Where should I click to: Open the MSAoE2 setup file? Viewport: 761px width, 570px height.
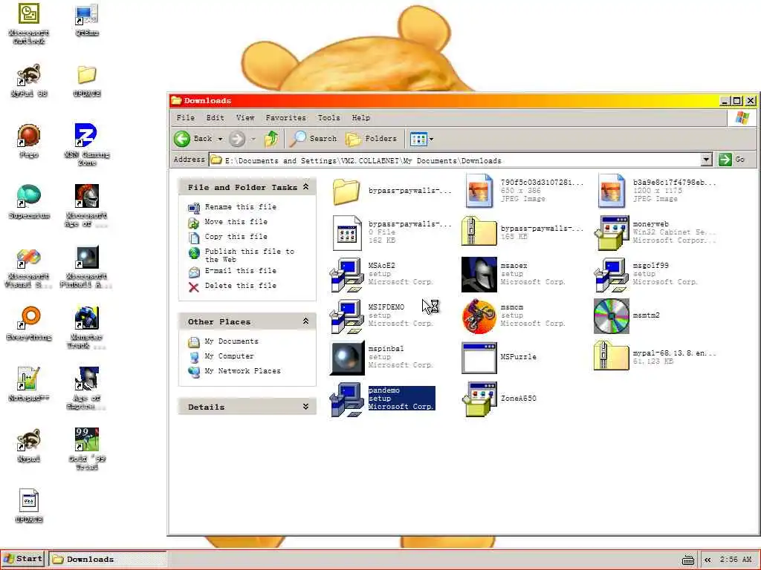pos(346,275)
